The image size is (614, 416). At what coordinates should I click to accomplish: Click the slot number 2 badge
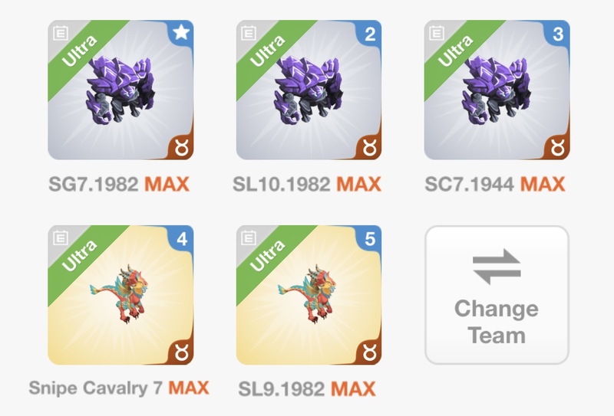[370, 34]
